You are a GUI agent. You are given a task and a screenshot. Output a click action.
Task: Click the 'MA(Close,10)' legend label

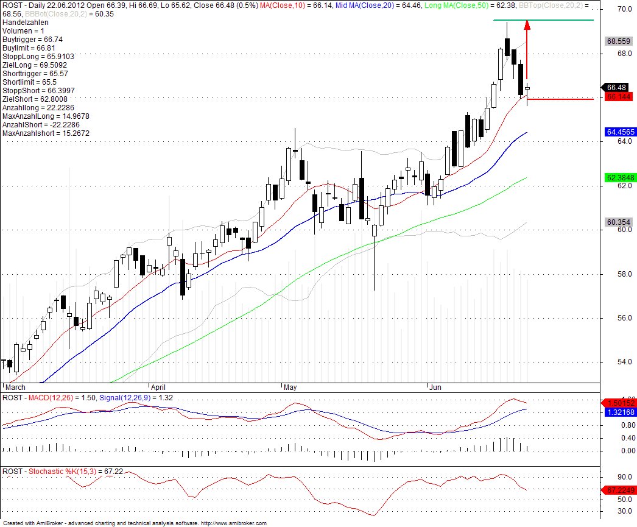coord(283,5)
